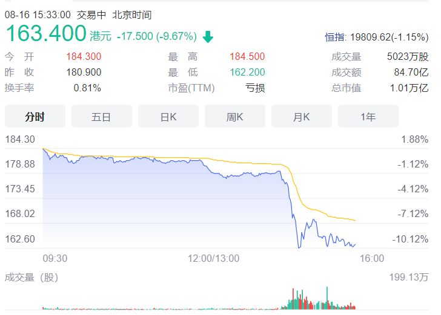
Task: Click the 市盈(TTM) 亏损 value
Action: coord(255,88)
